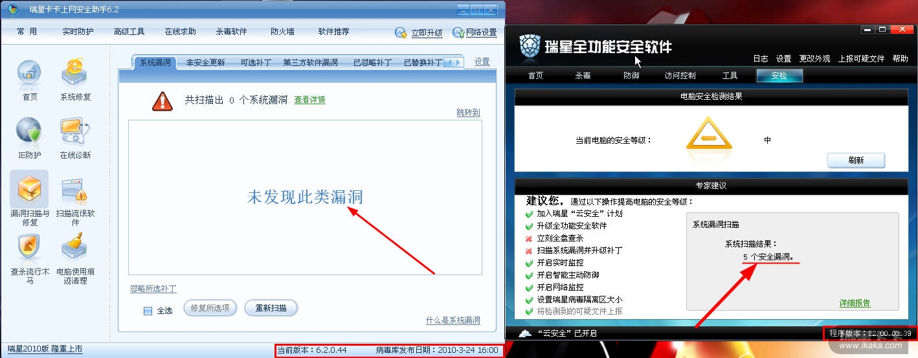918x358 pixels.
Task: Switch to 第三方软件漏洞 tab
Action: pyautogui.click(x=311, y=63)
